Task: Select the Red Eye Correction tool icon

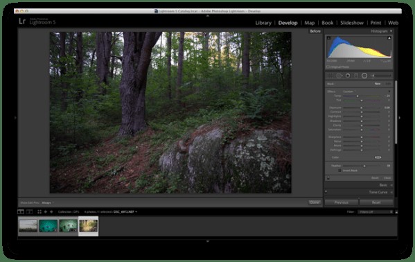Action: (348, 76)
